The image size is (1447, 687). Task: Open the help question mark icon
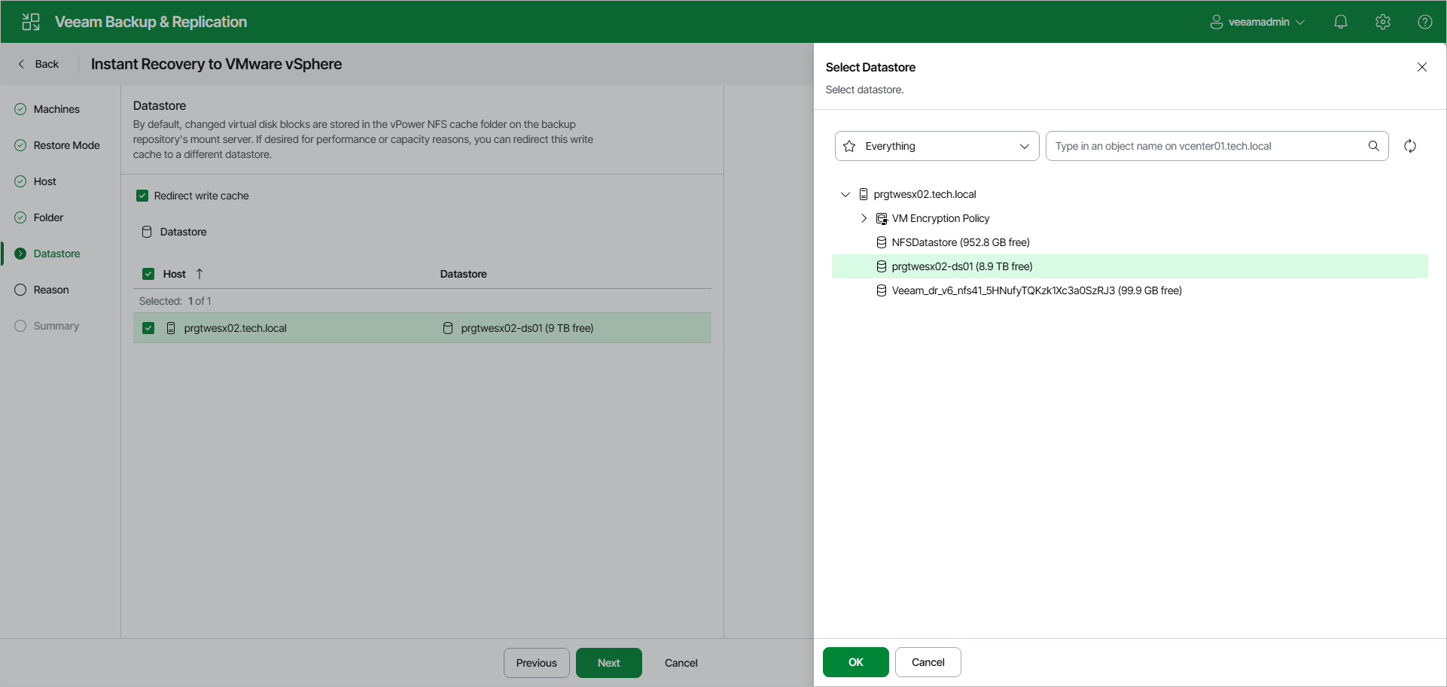coord(1424,22)
